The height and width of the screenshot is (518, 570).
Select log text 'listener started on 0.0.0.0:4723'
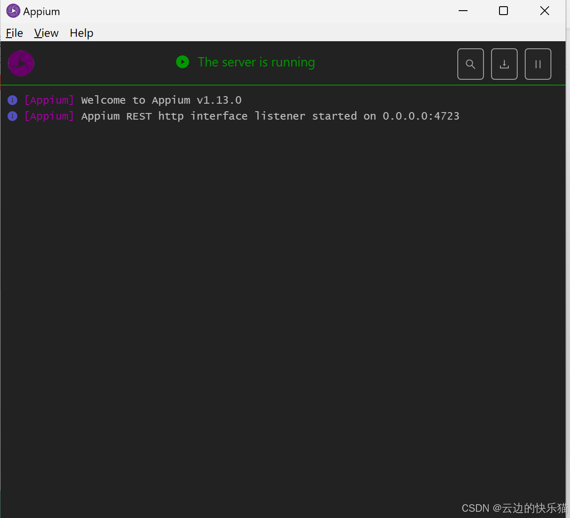[x=357, y=116]
